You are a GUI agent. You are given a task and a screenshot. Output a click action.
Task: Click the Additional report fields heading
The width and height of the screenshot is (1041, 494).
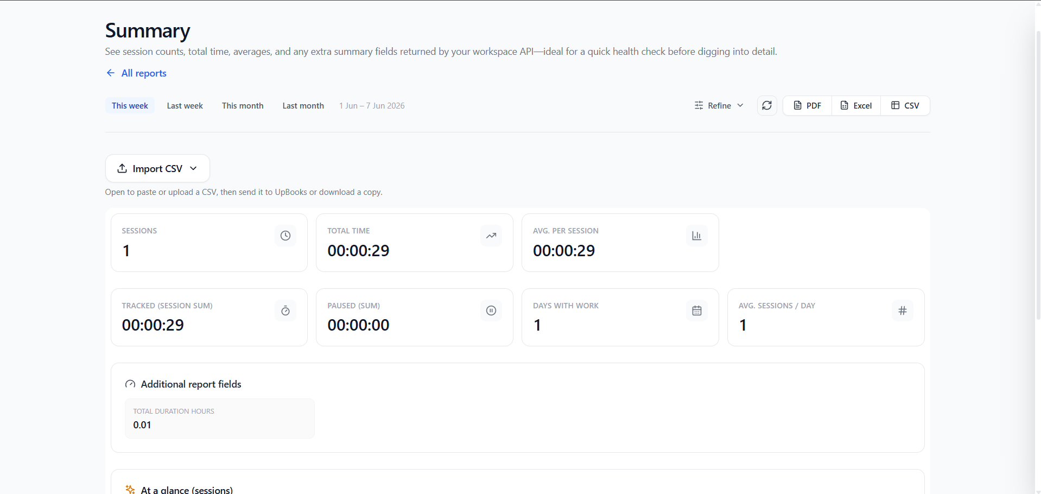point(191,384)
